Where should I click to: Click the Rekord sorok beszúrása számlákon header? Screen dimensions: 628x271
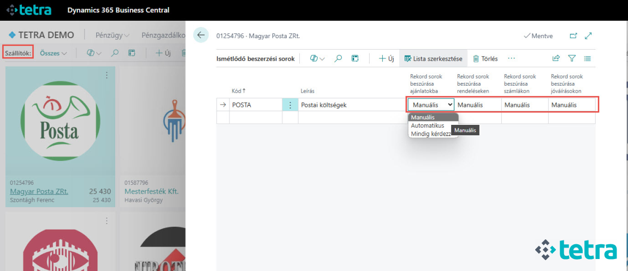[520, 83]
